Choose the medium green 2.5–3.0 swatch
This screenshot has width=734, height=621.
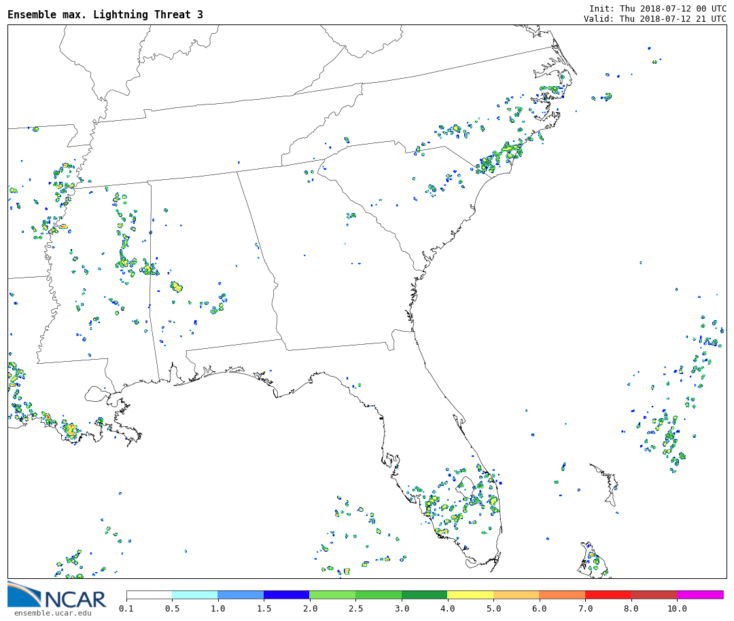tap(379, 595)
